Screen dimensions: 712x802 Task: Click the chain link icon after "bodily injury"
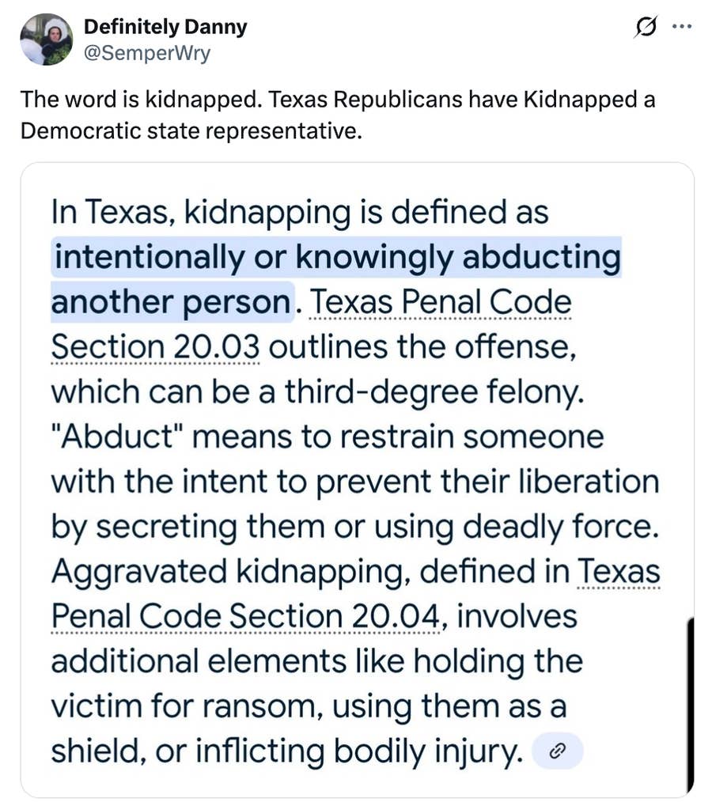(560, 750)
